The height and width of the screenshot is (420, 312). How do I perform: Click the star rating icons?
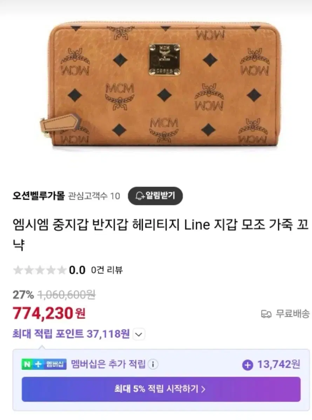[39, 270]
